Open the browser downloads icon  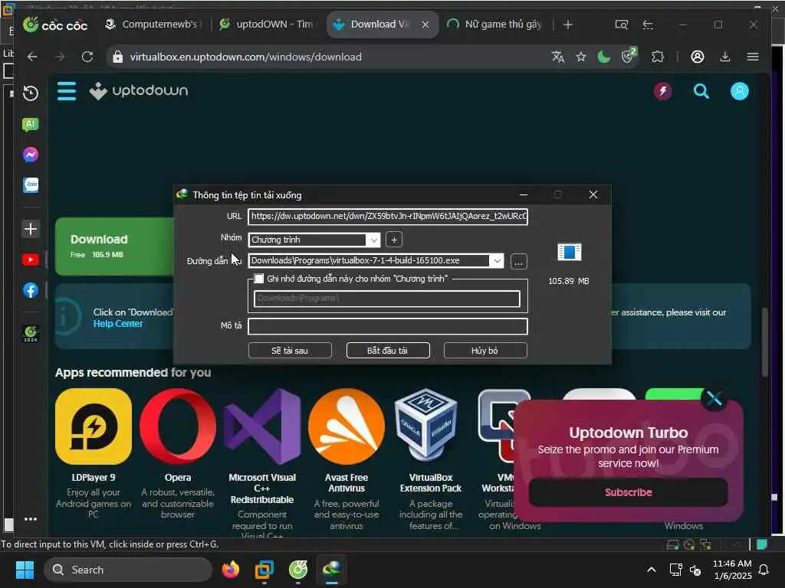pos(725,57)
